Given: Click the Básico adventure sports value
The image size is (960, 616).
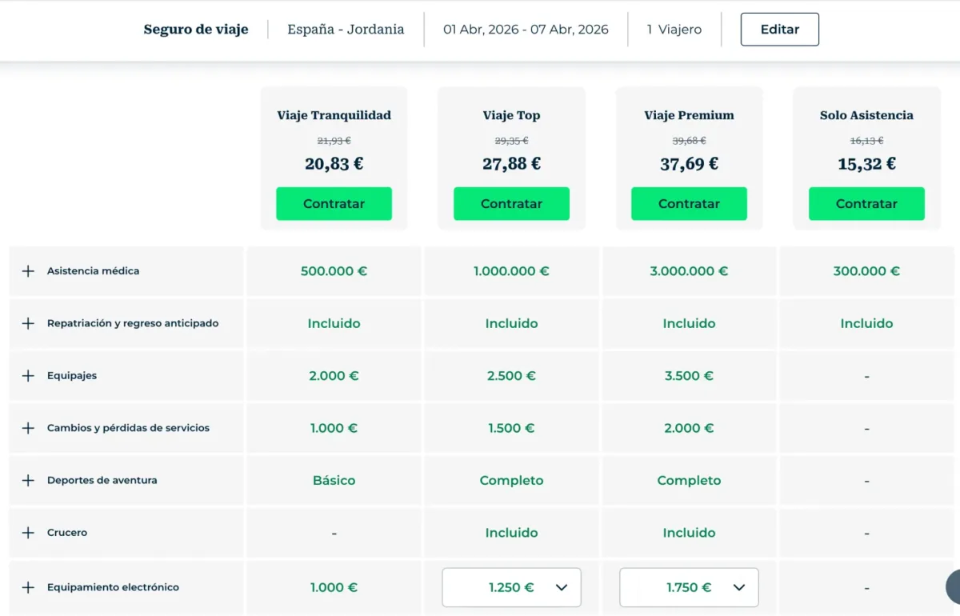Looking at the screenshot, I should [334, 481].
